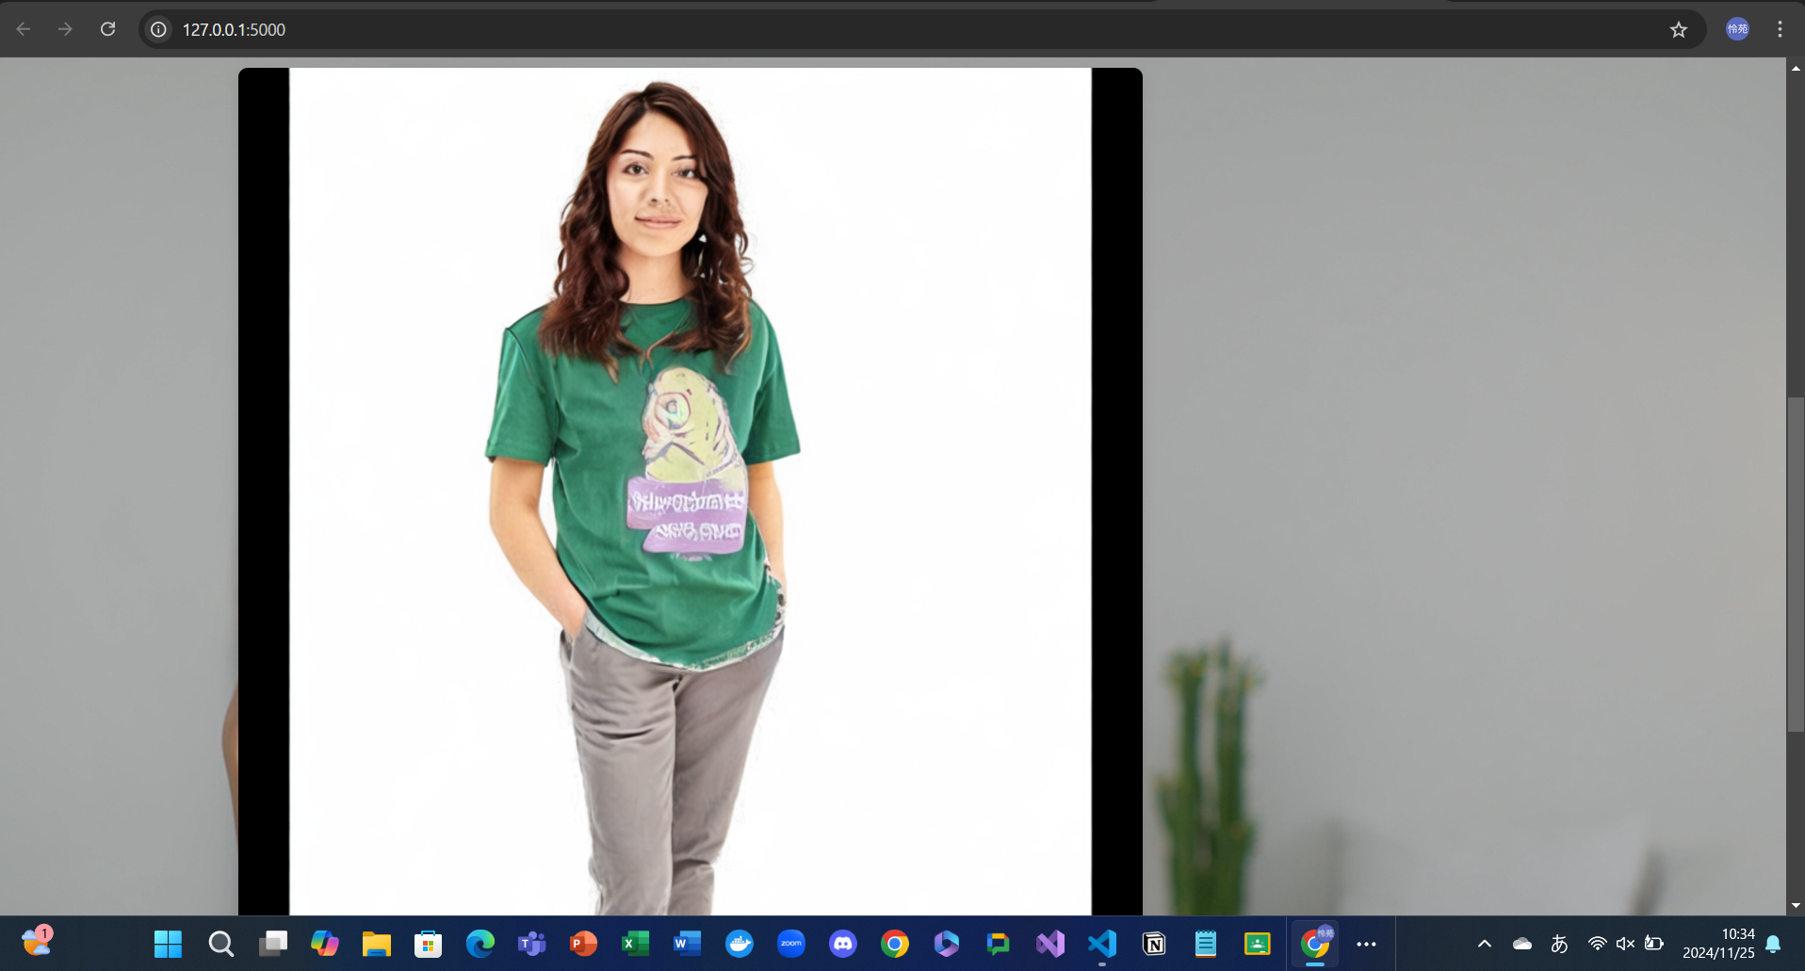This screenshot has height=971, width=1805.
Task: Toggle the notification bell in system tray
Action: [x=1775, y=944]
